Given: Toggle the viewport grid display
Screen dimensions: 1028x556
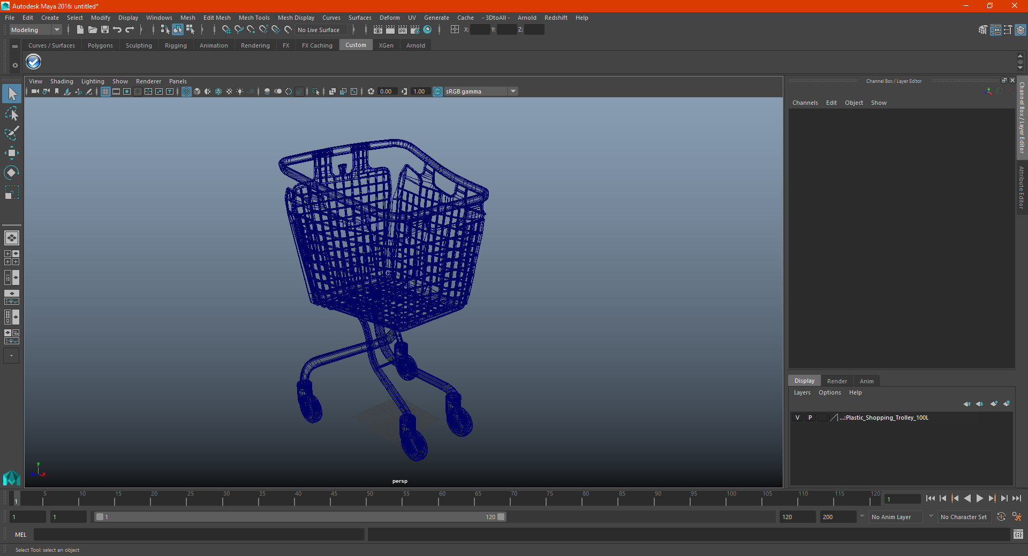Looking at the screenshot, I should click(x=105, y=91).
